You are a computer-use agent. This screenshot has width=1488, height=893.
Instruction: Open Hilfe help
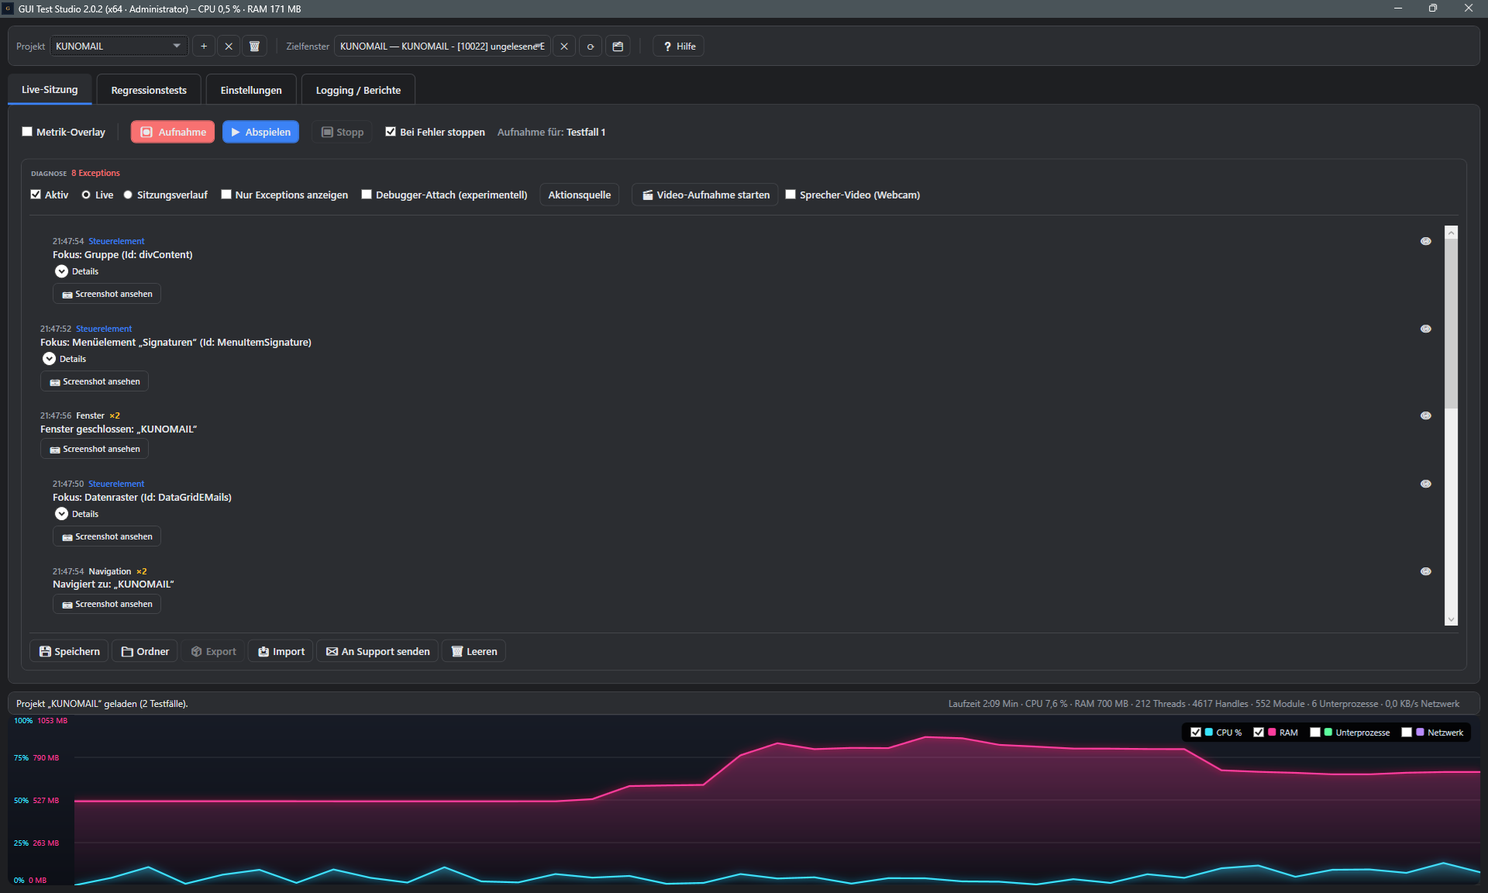click(x=679, y=47)
